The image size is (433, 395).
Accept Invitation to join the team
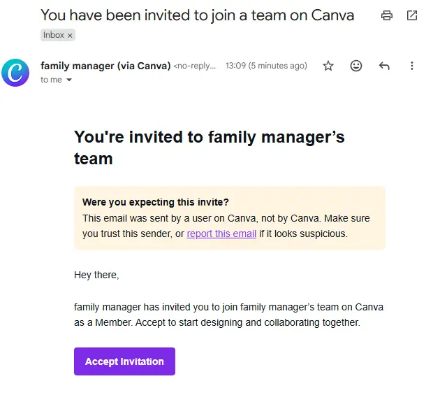point(124,361)
